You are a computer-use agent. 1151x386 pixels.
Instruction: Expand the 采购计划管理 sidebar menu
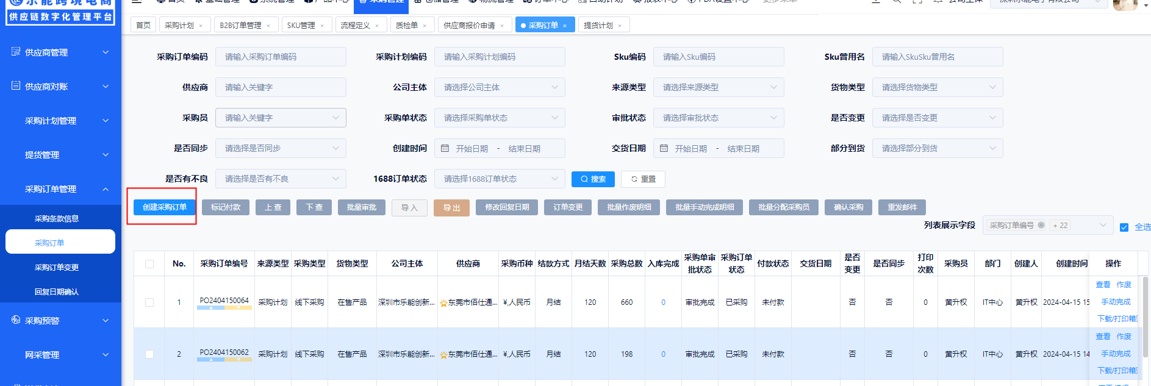coord(60,121)
